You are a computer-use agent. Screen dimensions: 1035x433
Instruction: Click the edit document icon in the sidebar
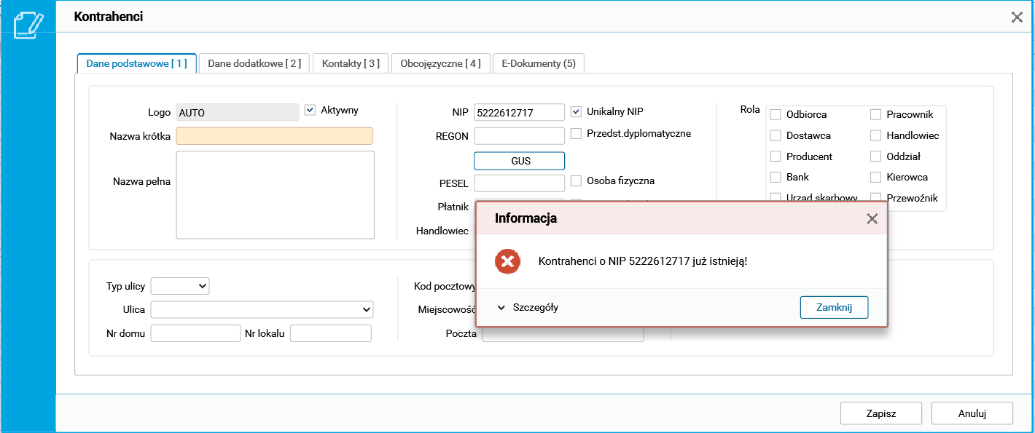click(28, 25)
